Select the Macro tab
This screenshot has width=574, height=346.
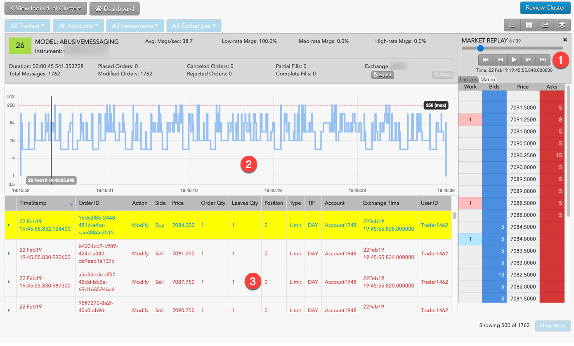(487, 79)
